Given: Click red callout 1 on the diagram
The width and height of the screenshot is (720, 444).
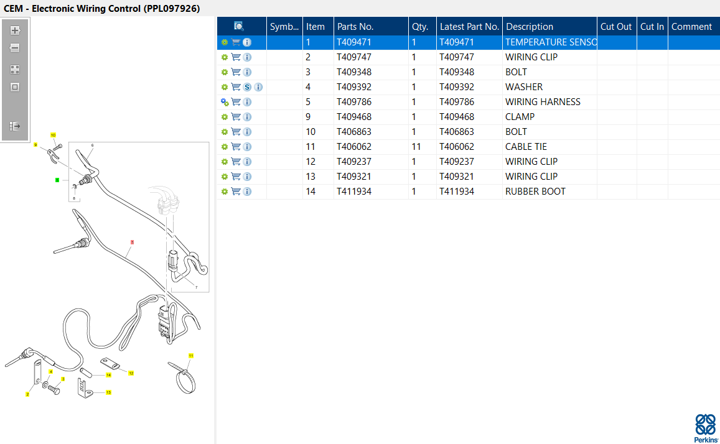Looking at the screenshot, I should 132,242.
